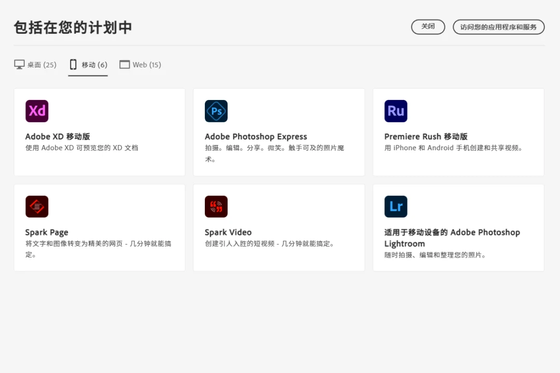Switch to the 桌面 (25) tab
The height and width of the screenshot is (373, 560).
35,65
